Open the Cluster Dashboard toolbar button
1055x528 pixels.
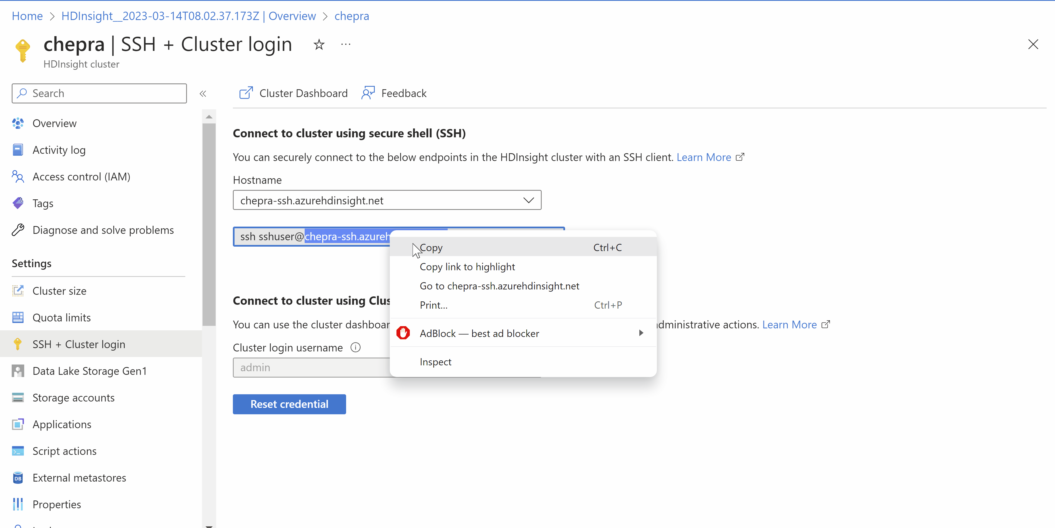(293, 93)
